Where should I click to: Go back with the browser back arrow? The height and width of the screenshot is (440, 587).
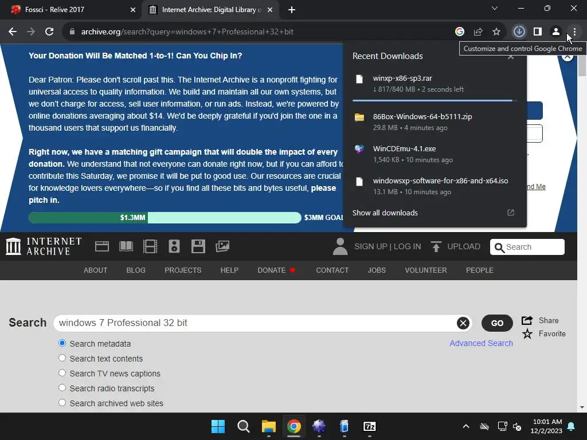pyautogui.click(x=13, y=32)
